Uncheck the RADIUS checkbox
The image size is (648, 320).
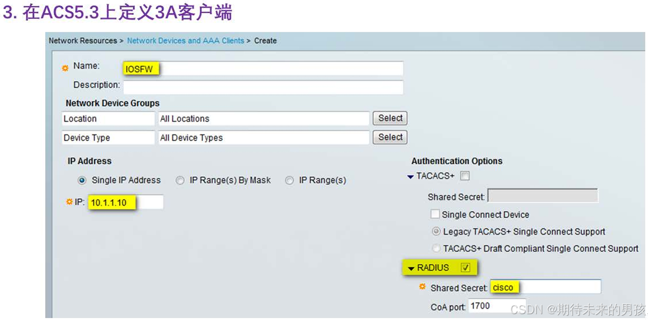click(x=466, y=267)
